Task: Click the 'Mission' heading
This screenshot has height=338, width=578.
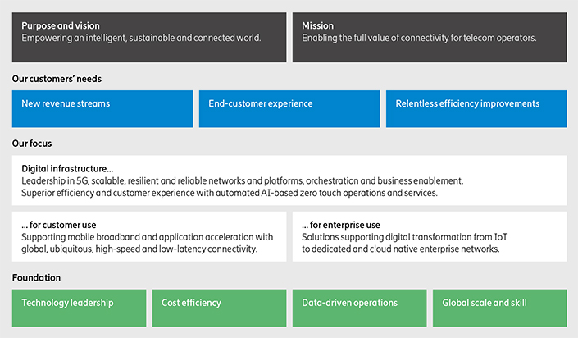Action: click(x=318, y=26)
